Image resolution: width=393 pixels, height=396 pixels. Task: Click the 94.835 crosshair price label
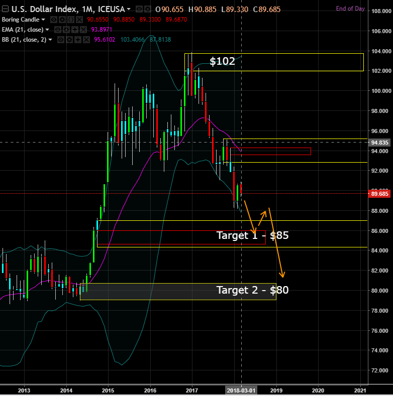(379, 143)
